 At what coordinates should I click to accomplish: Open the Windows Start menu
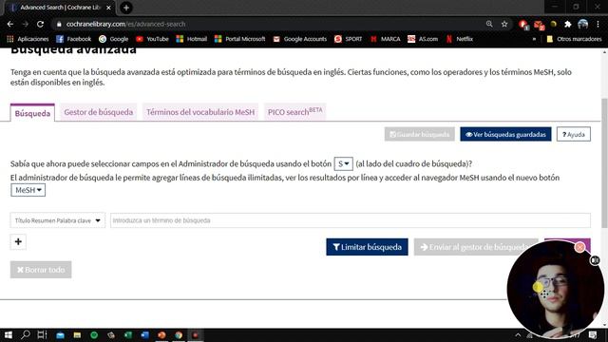(x=9, y=334)
